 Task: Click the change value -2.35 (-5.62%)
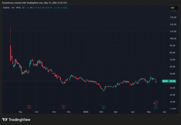61,8
